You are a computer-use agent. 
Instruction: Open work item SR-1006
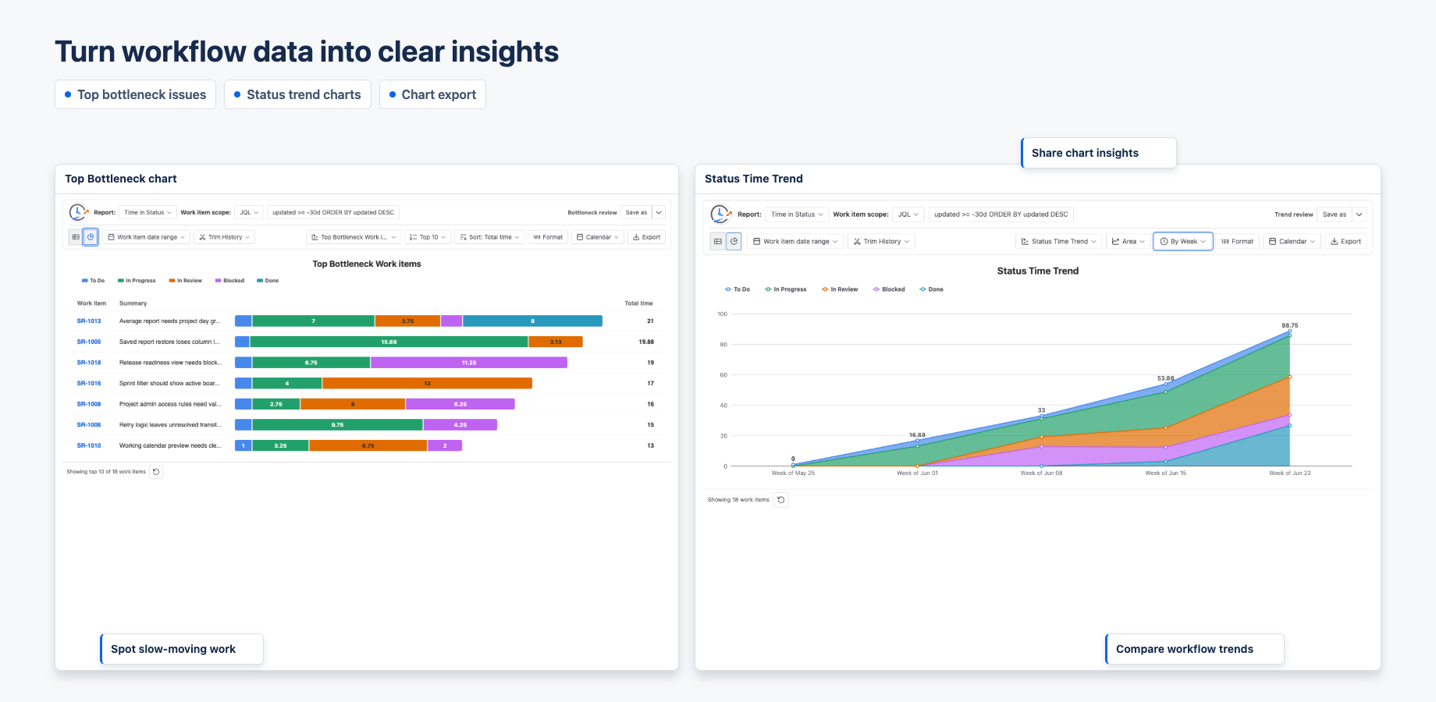pos(89,425)
